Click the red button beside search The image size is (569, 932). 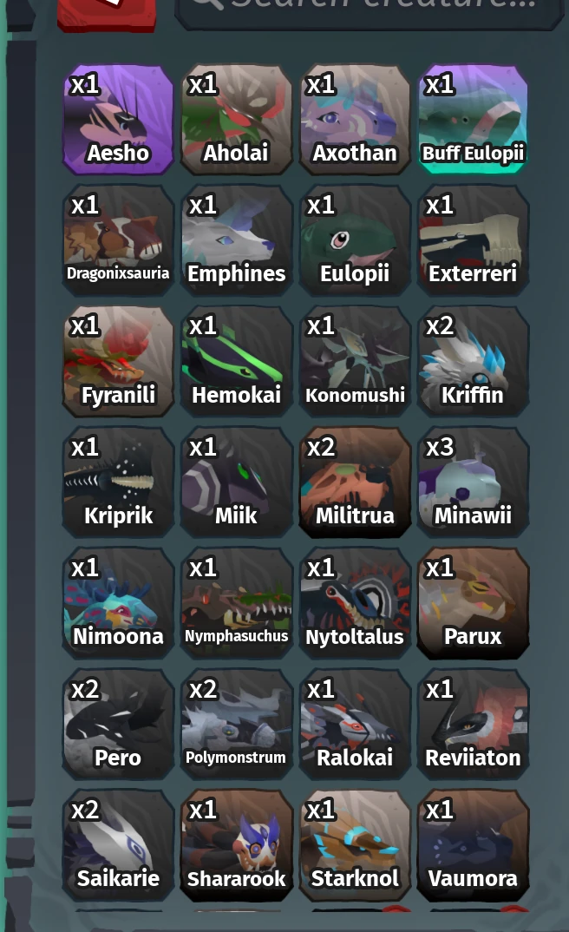coord(107,13)
